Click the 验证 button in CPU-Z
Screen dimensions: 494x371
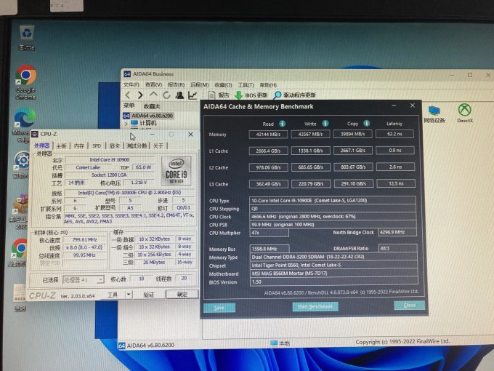pyautogui.click(x=149, y=295)
